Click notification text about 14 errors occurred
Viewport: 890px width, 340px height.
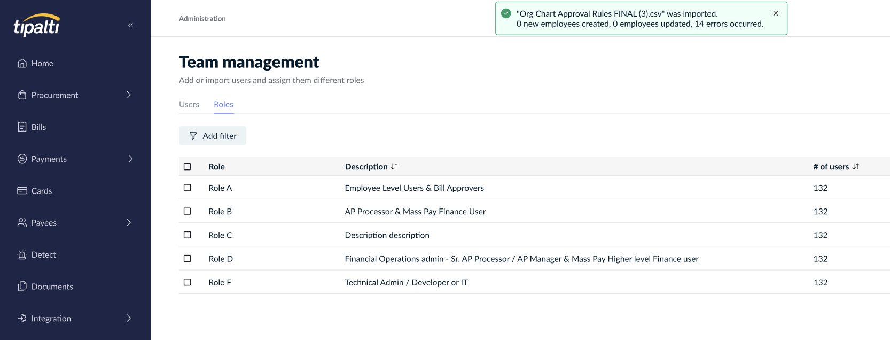point(640,24)
